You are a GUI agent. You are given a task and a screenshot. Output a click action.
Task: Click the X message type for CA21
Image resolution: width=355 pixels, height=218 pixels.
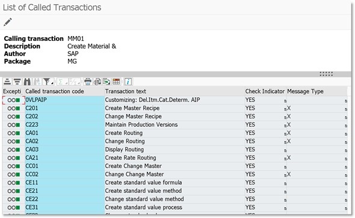click(x=289, y=158)
